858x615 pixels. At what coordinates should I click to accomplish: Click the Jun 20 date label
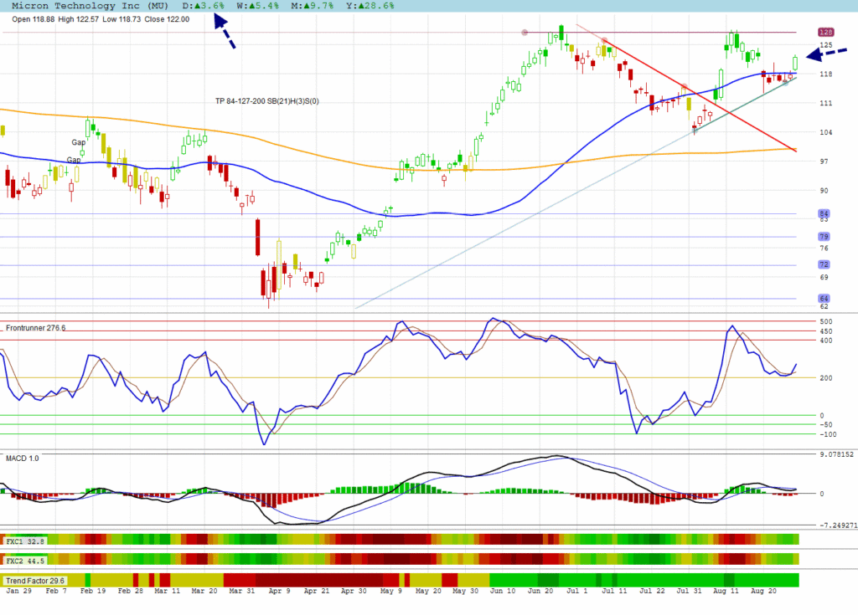coord(540,591)
